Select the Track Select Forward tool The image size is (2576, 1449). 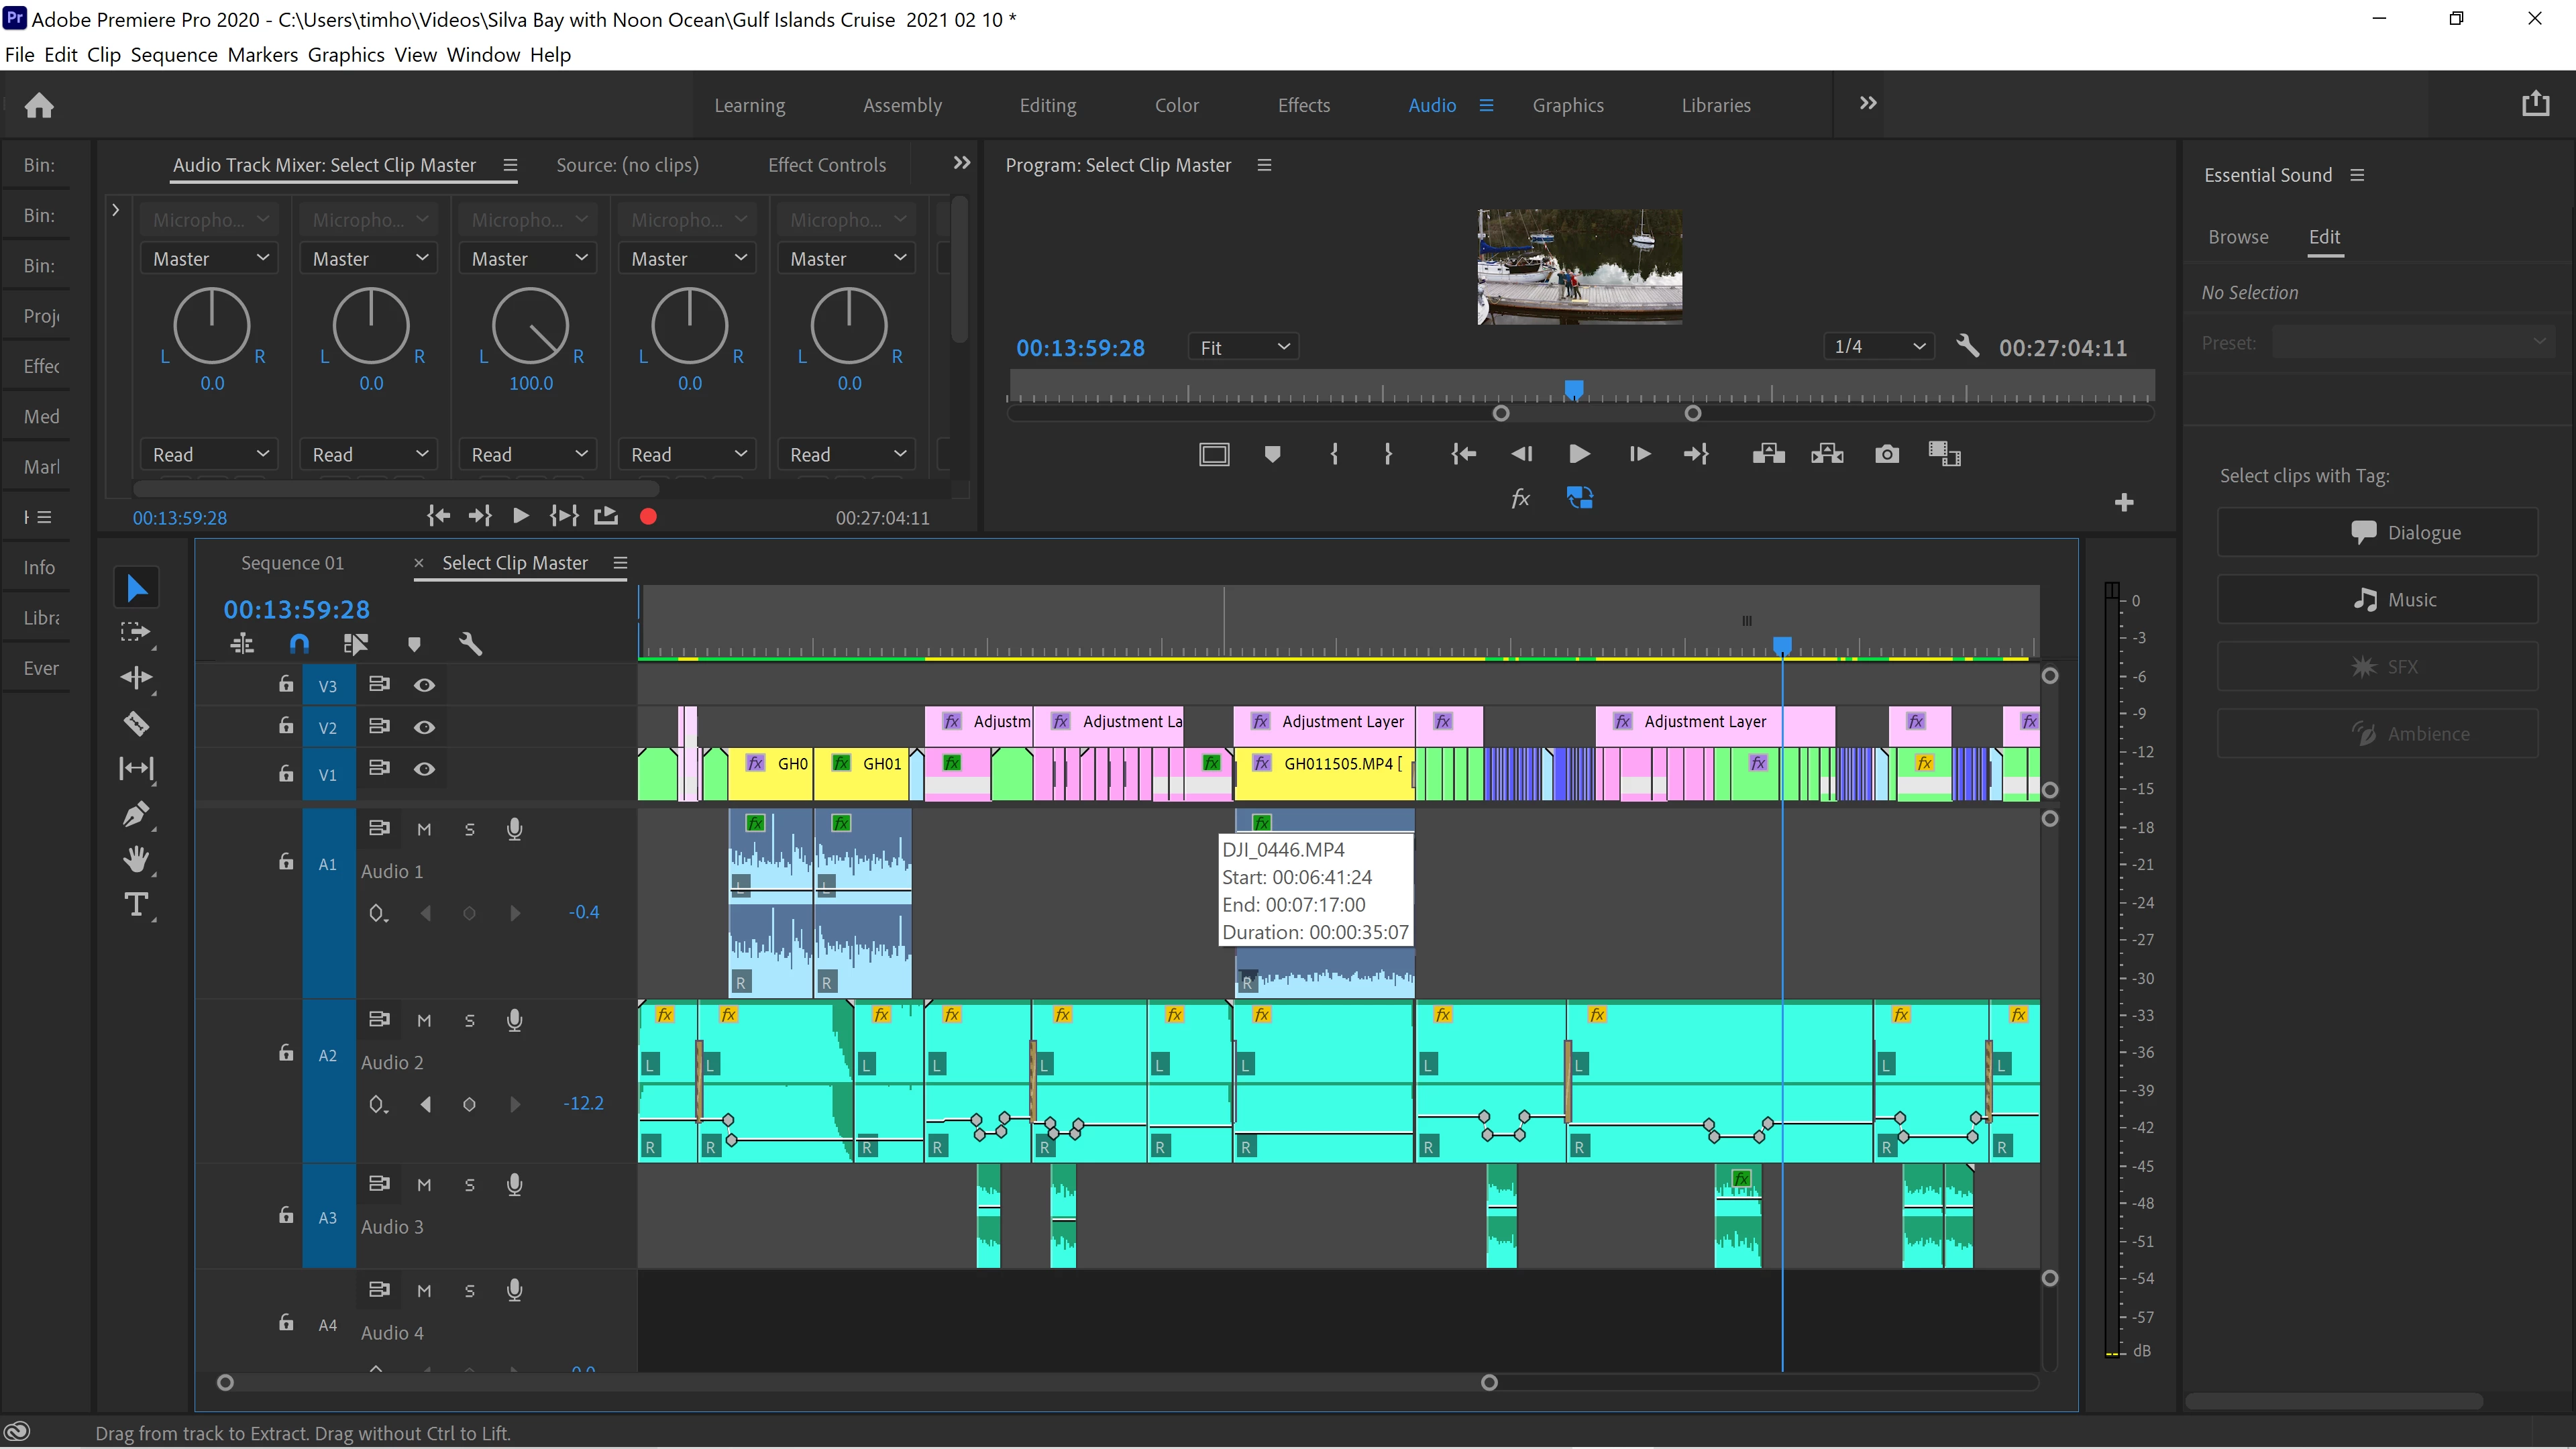136,632
